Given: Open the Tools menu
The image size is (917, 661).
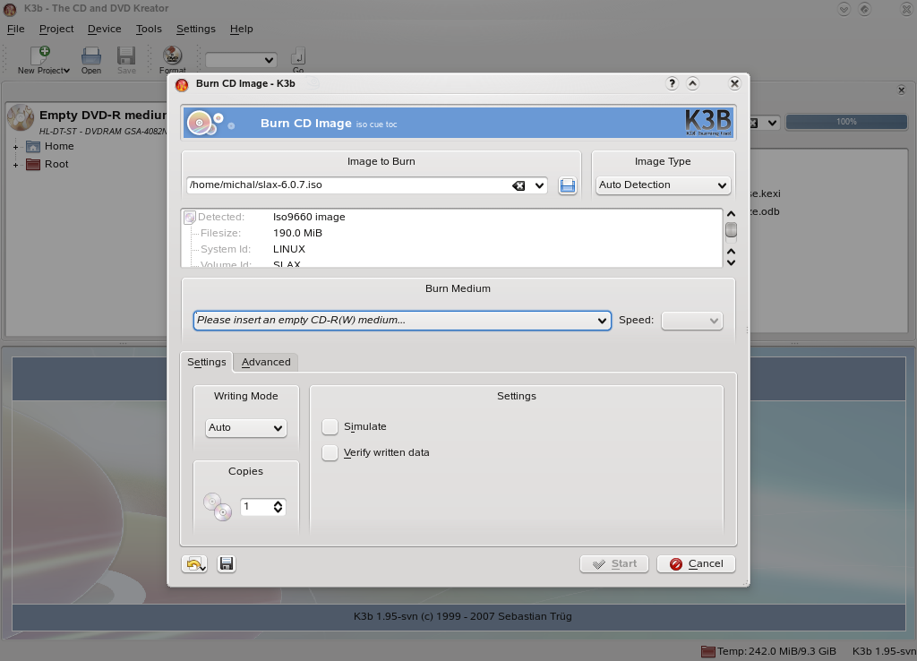Looking at the screenshot, I should tap(149, 29).
